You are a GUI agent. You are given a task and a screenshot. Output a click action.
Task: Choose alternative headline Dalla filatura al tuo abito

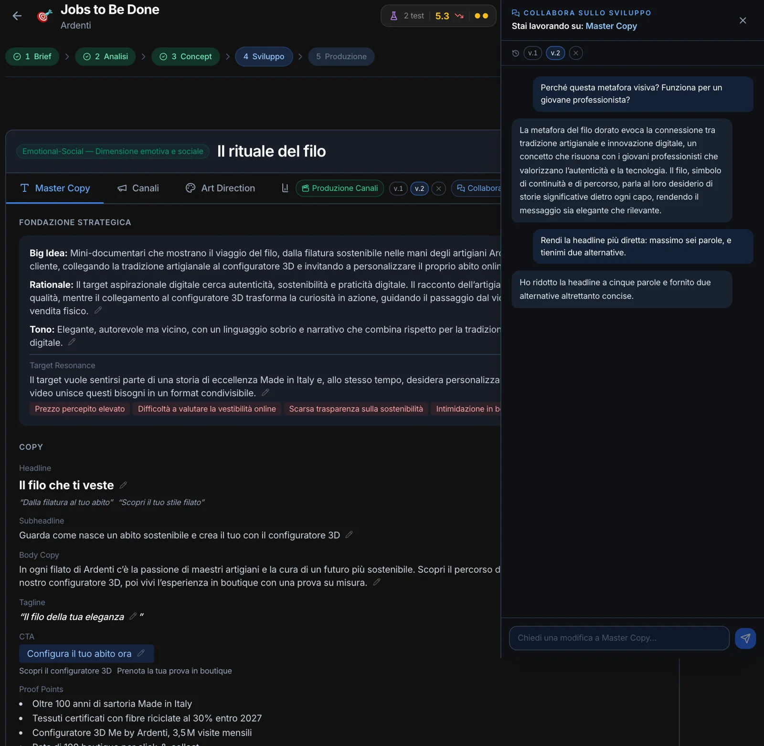(x=66, y=502)
